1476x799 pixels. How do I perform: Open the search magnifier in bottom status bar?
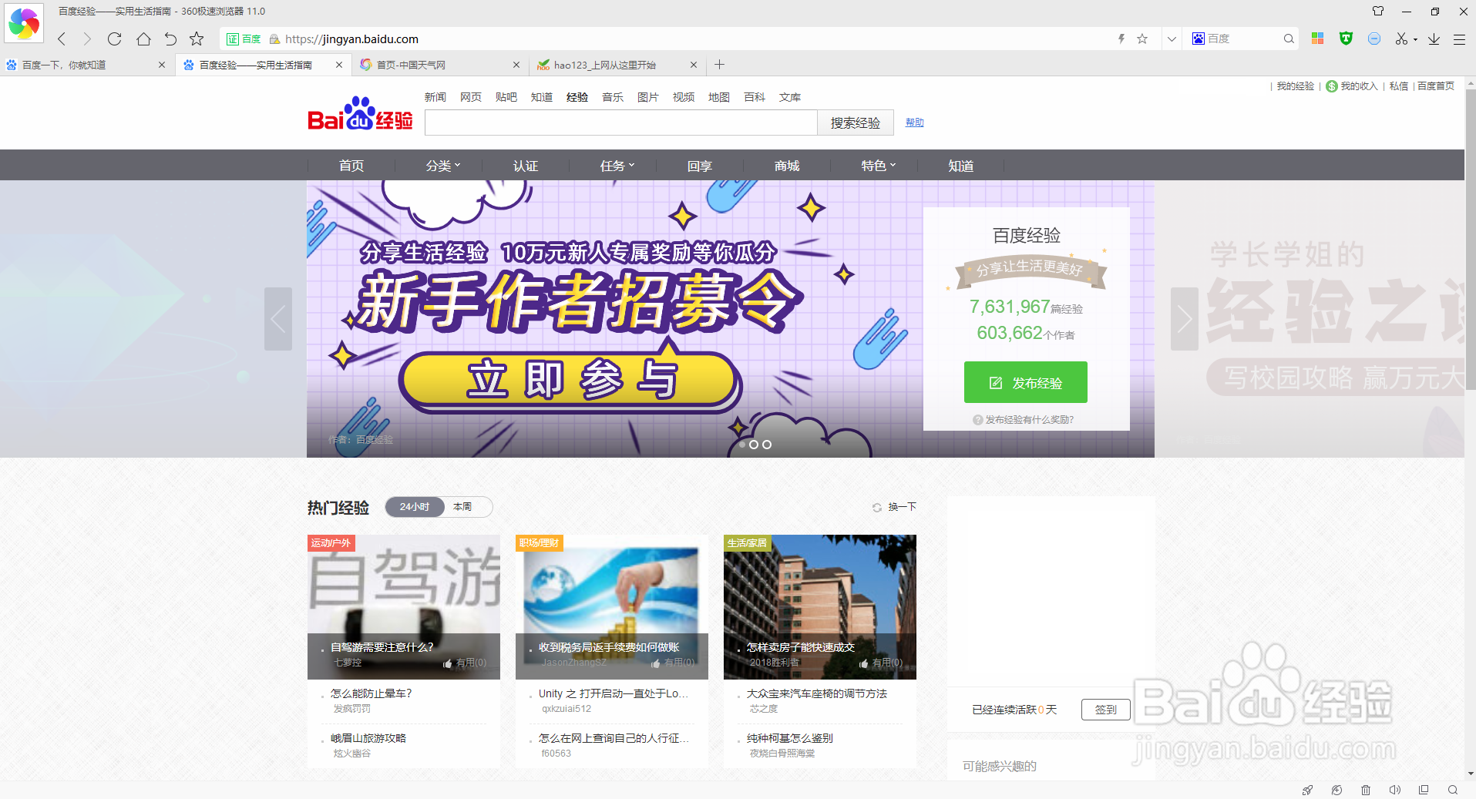[1452, 790]
